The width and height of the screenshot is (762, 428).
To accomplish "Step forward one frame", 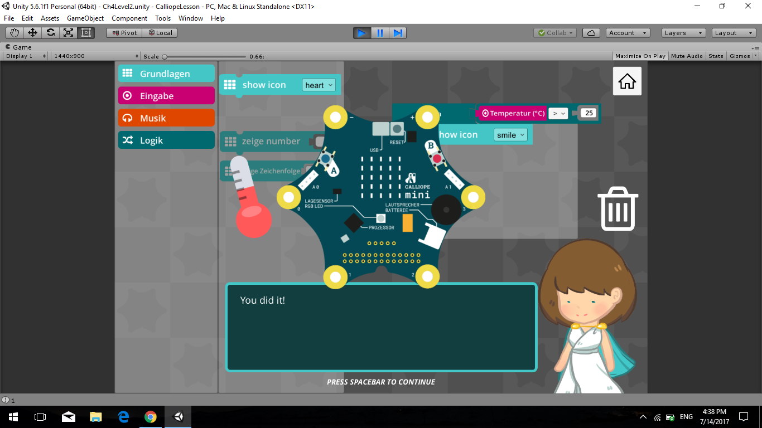I will (398, 33).
